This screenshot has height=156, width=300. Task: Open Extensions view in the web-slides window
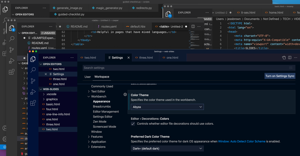[x=33, y=103]
